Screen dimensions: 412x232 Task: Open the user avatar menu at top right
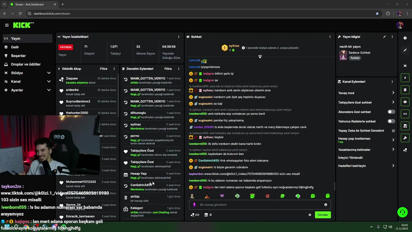[400, 25]
